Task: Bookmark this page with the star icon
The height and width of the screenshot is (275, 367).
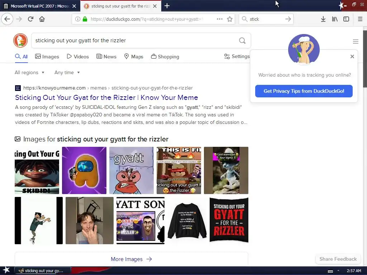Action: [230, 19]
